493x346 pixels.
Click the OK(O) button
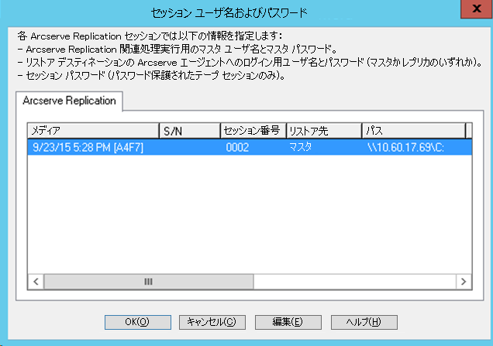pyautogui.click(x=138, y=322)
